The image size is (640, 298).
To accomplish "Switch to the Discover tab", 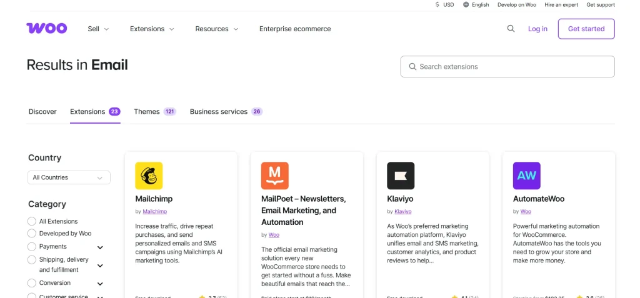I will [42, 111].
